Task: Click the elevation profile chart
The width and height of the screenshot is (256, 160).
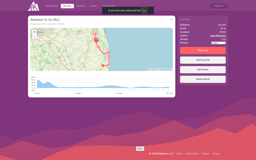Action: [x=102, y=85]
